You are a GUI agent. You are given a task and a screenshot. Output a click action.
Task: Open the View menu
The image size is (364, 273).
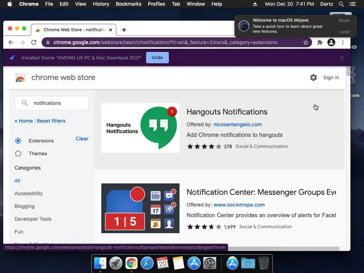81,4
